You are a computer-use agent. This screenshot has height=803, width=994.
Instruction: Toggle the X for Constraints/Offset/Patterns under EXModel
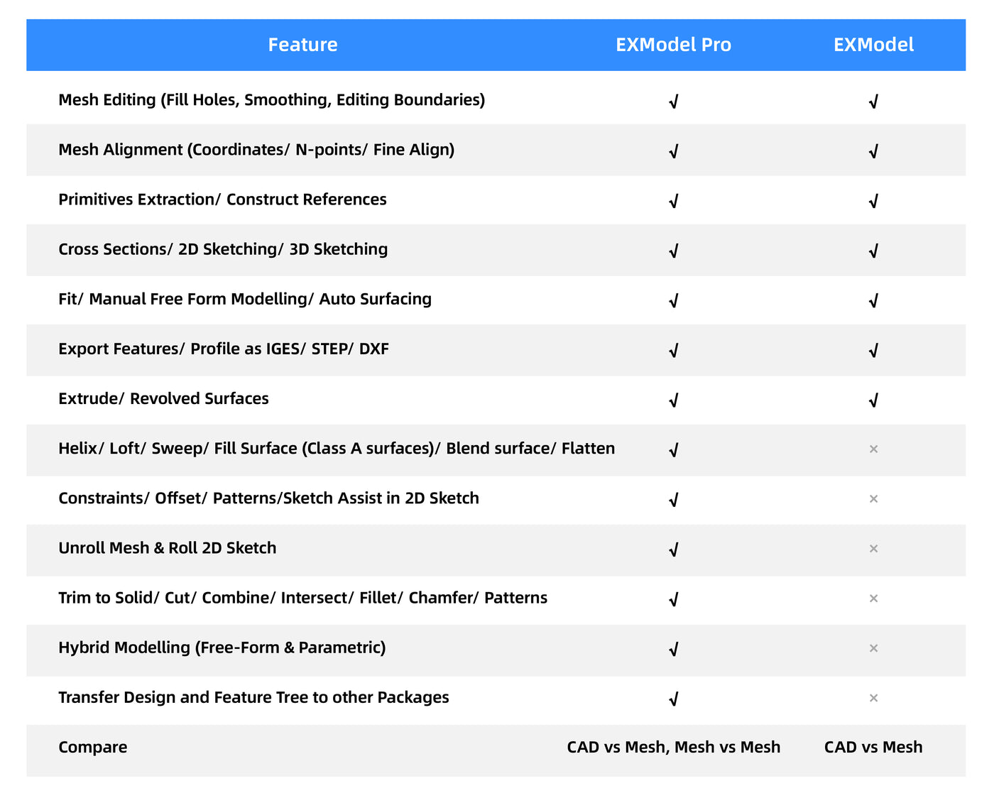[873, 499]
